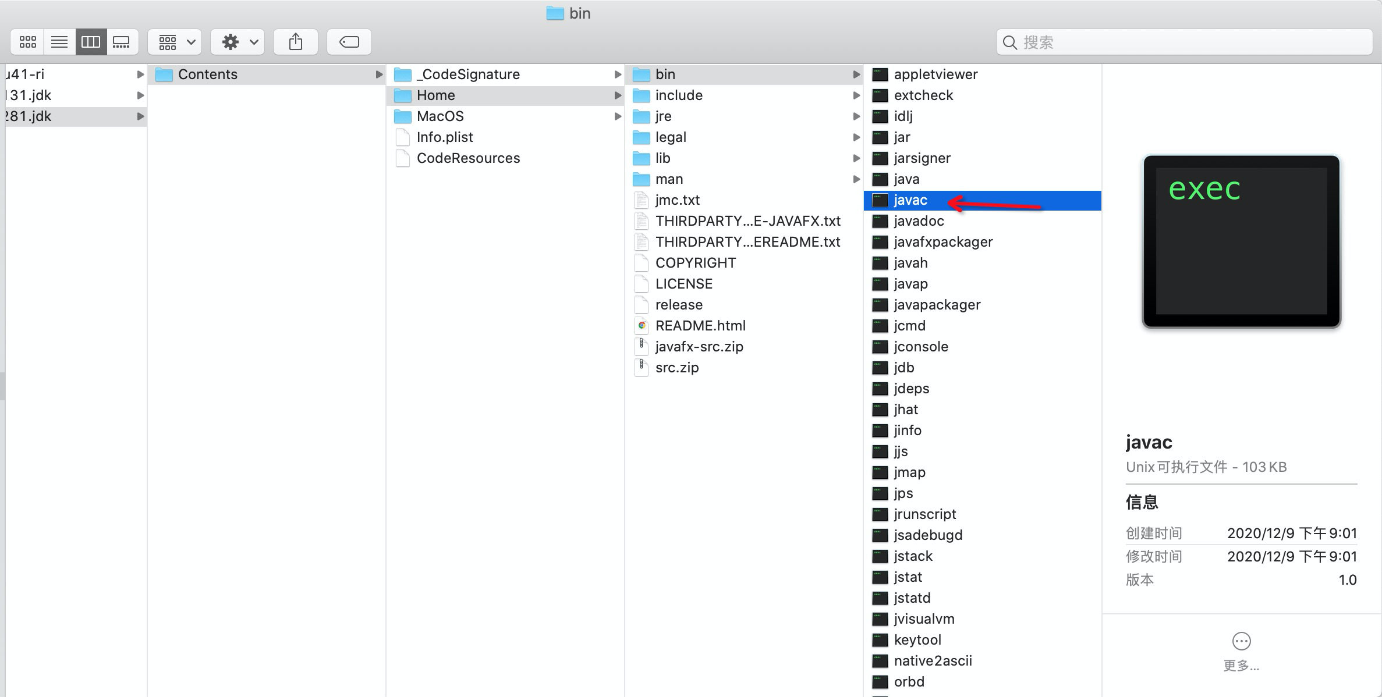Select the keytool executable
The image size is (1382, 697).
click(917, 640)
